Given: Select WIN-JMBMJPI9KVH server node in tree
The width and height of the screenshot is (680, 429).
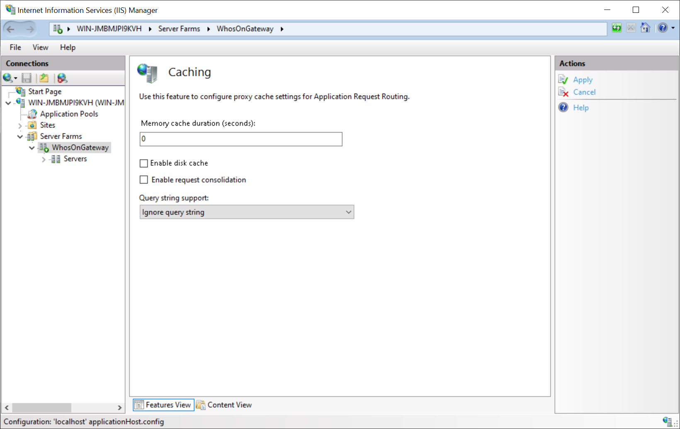Looking at the screenshot, I should [76, 103].
